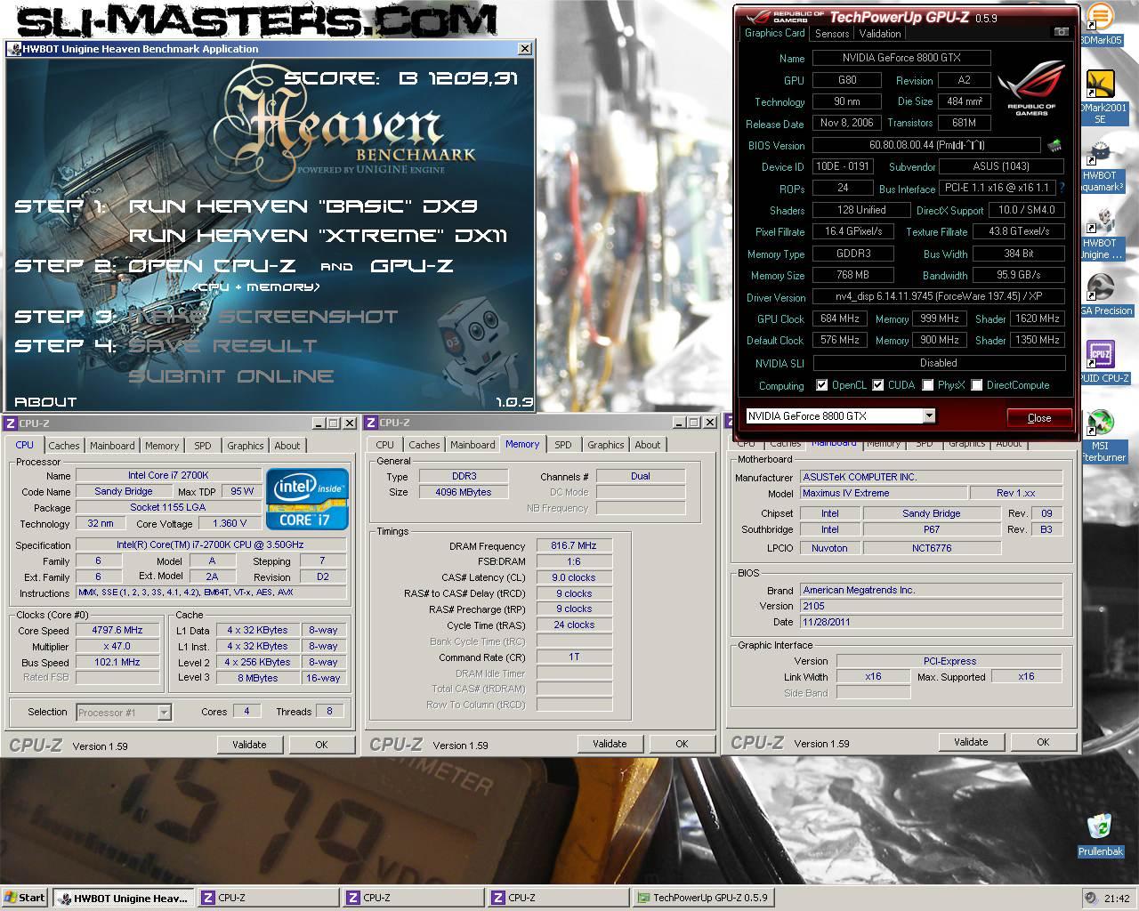
Task: Click the system tray icon beside the clock
Action: 1090,898
